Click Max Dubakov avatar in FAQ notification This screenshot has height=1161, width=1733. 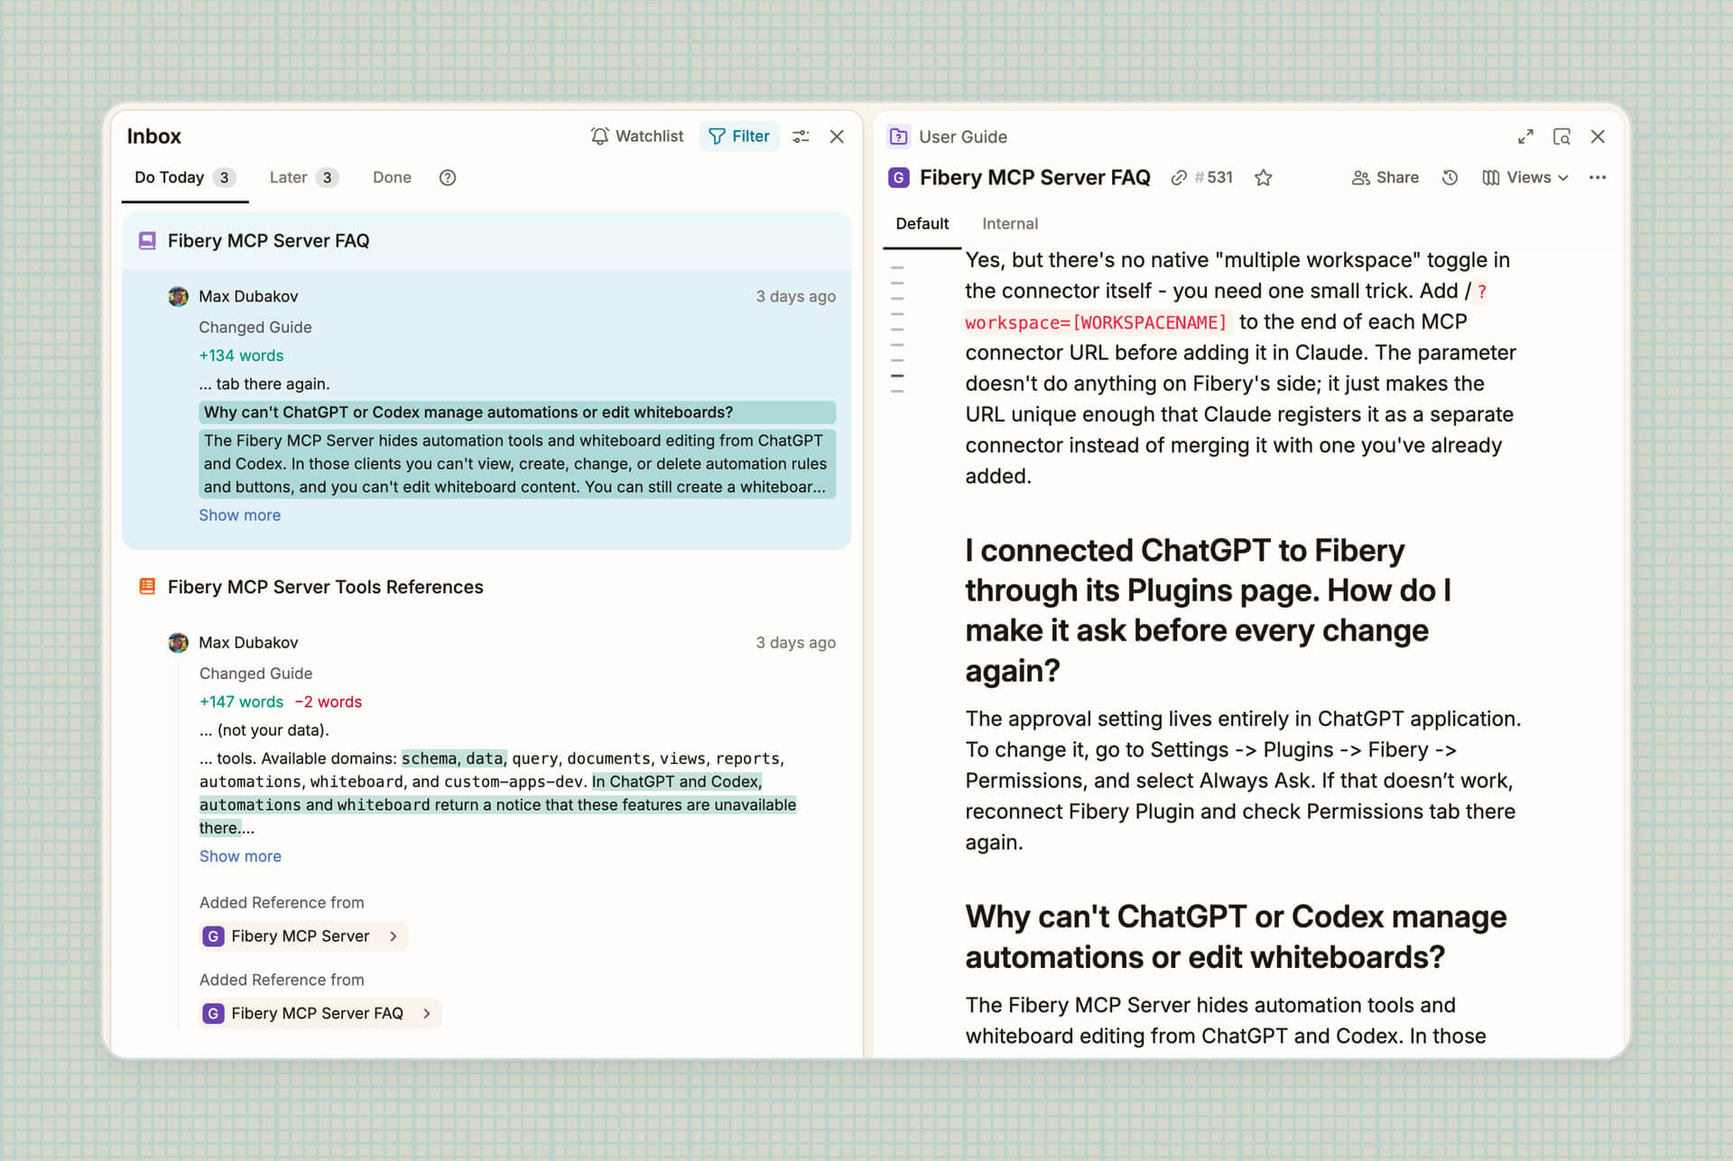tap(178, 297)
